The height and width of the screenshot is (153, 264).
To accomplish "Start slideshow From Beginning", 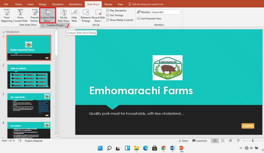I will coord(7,16).
